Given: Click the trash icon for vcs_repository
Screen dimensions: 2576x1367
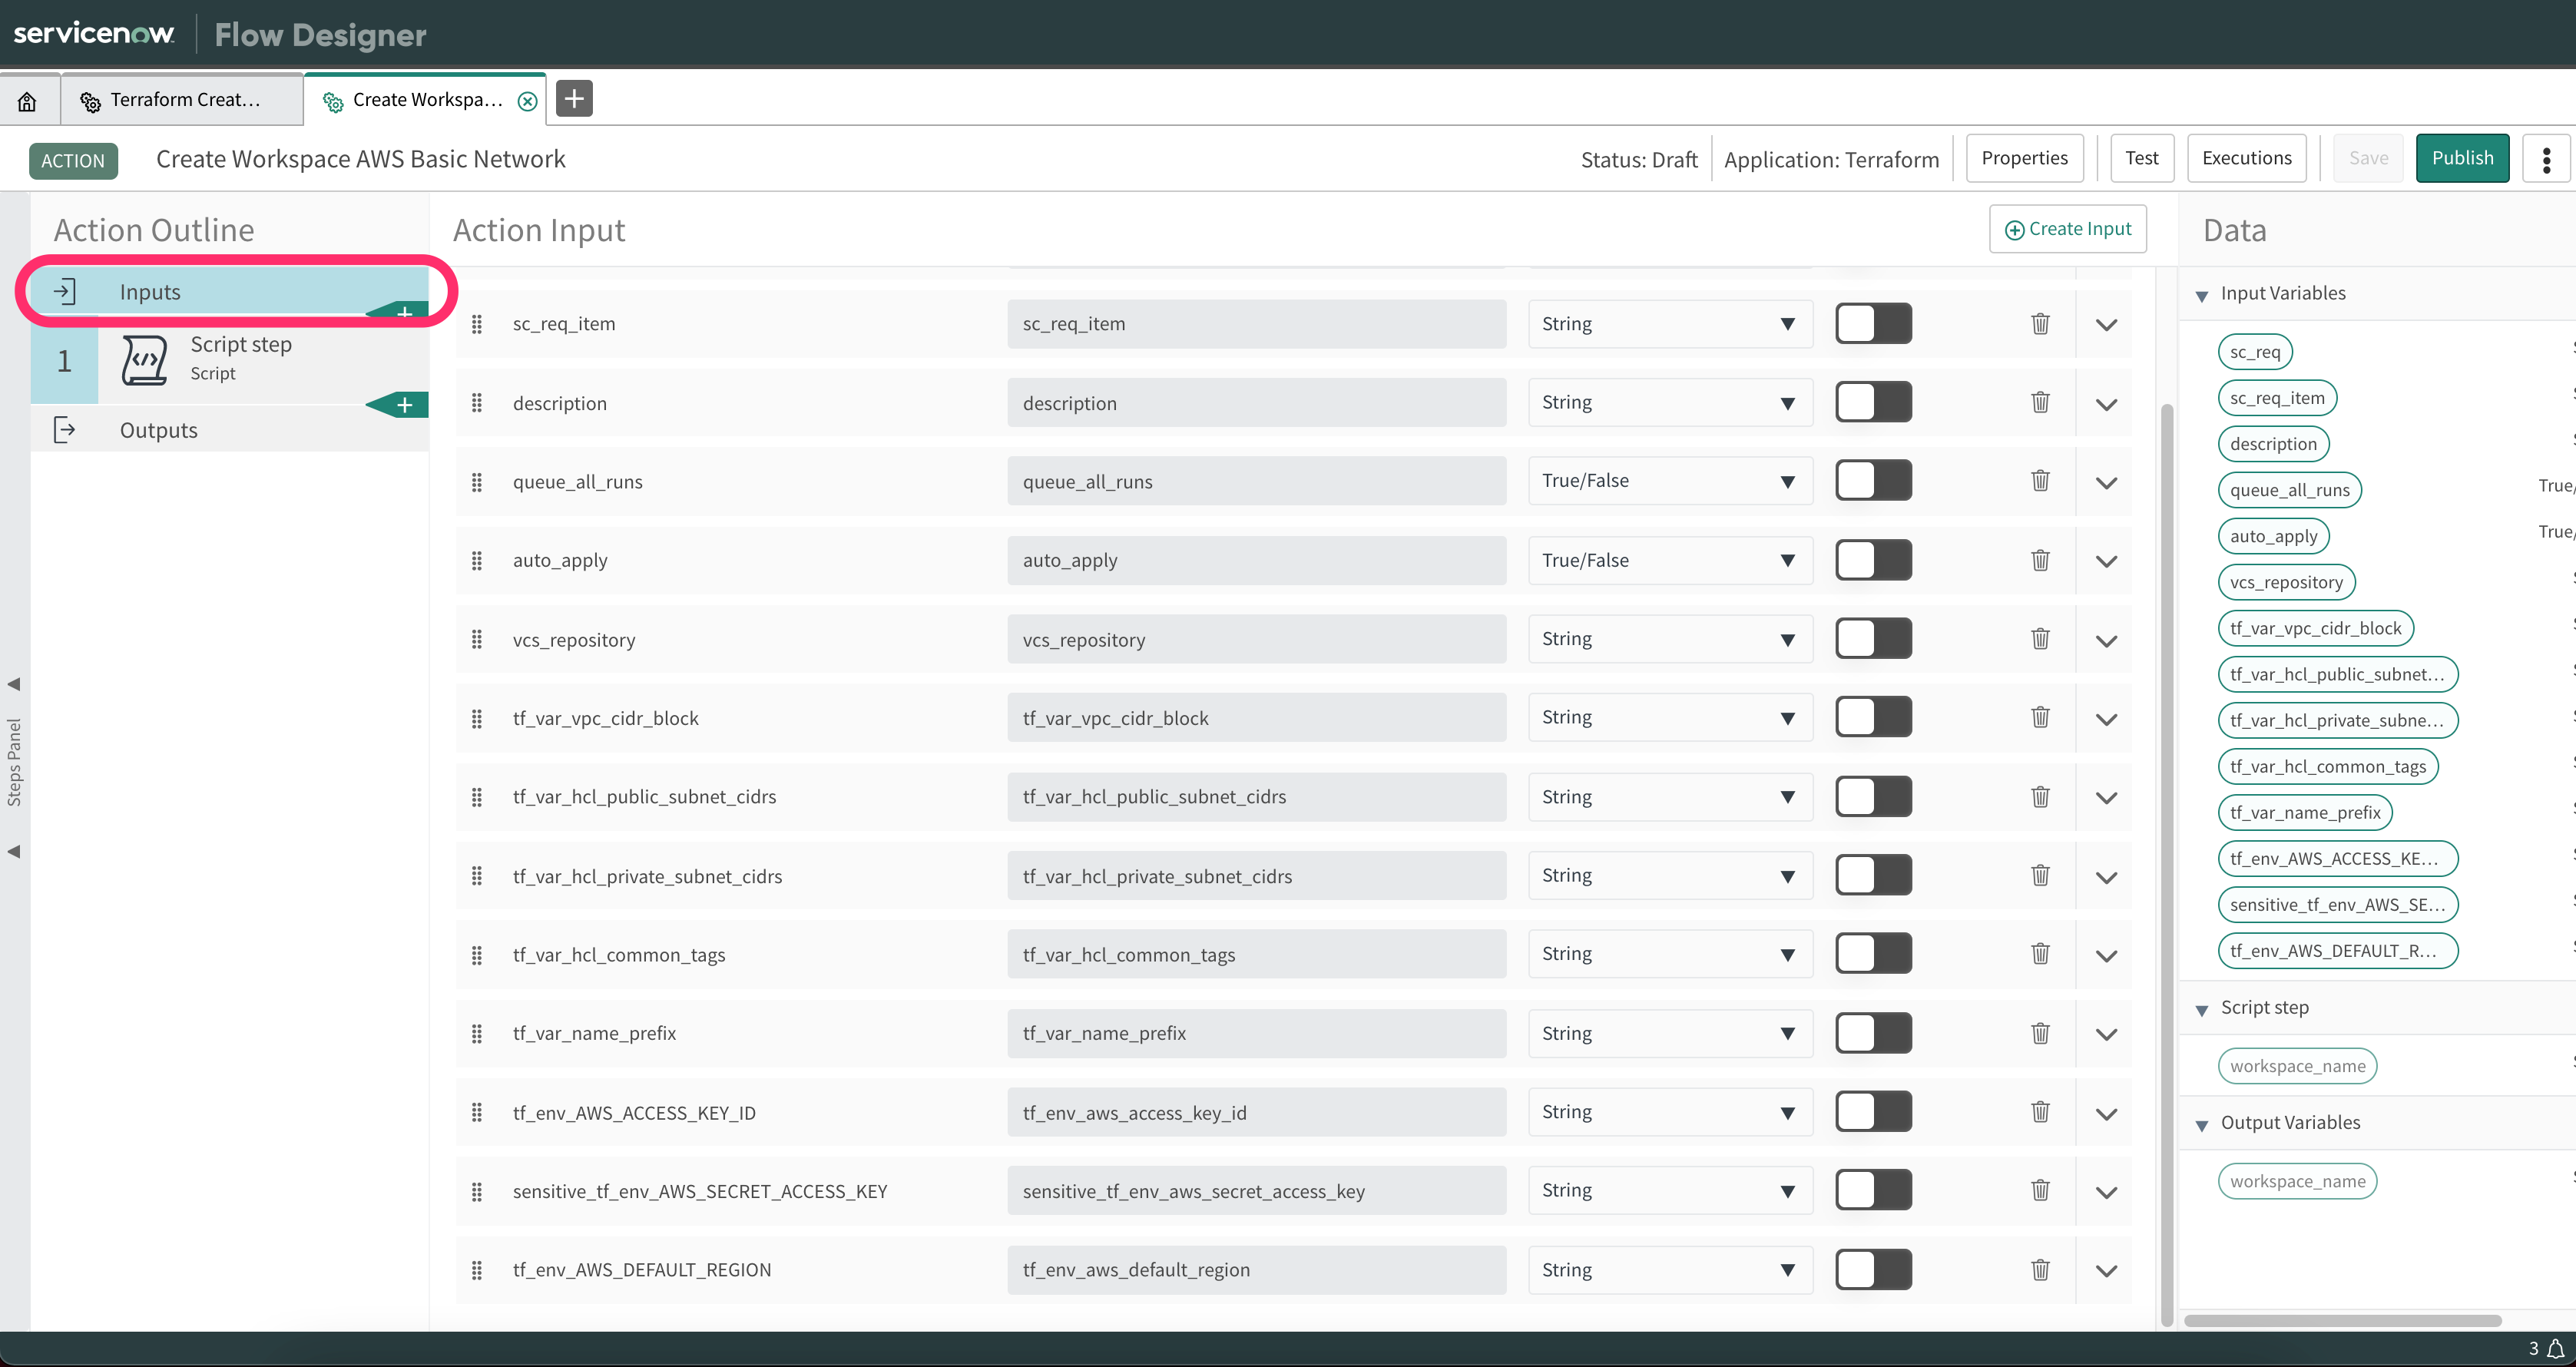Looking at the screenshot, I should pyautogui.click(x=2040, y=639).
